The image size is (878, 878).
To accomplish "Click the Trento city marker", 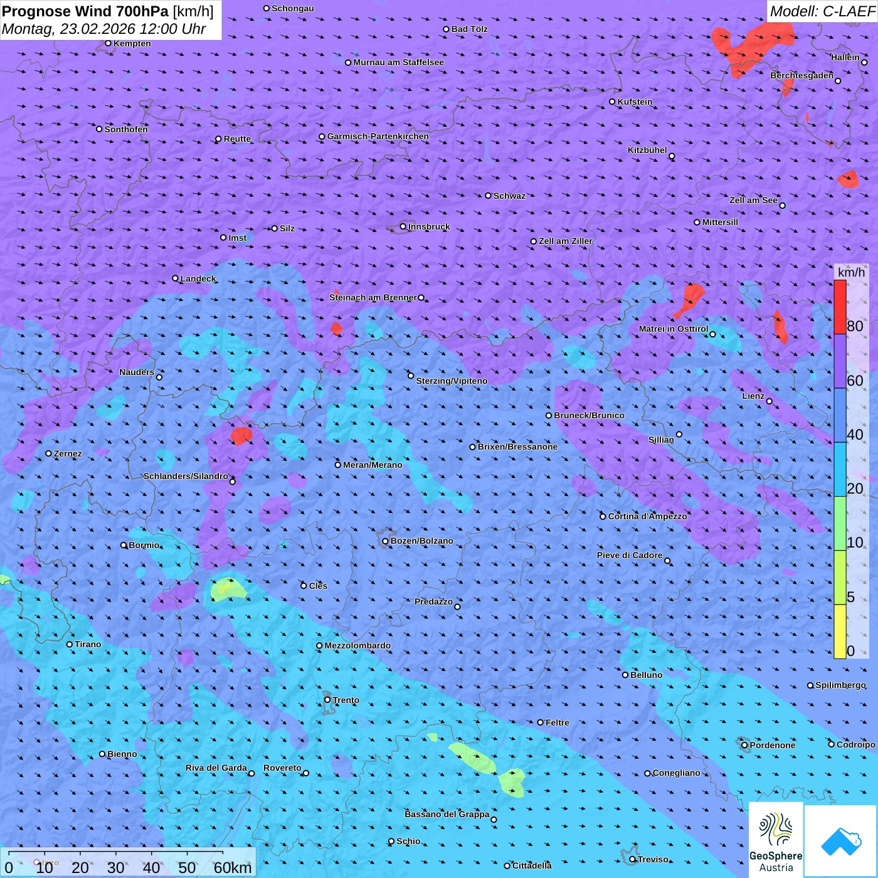I will coord(327,700).
